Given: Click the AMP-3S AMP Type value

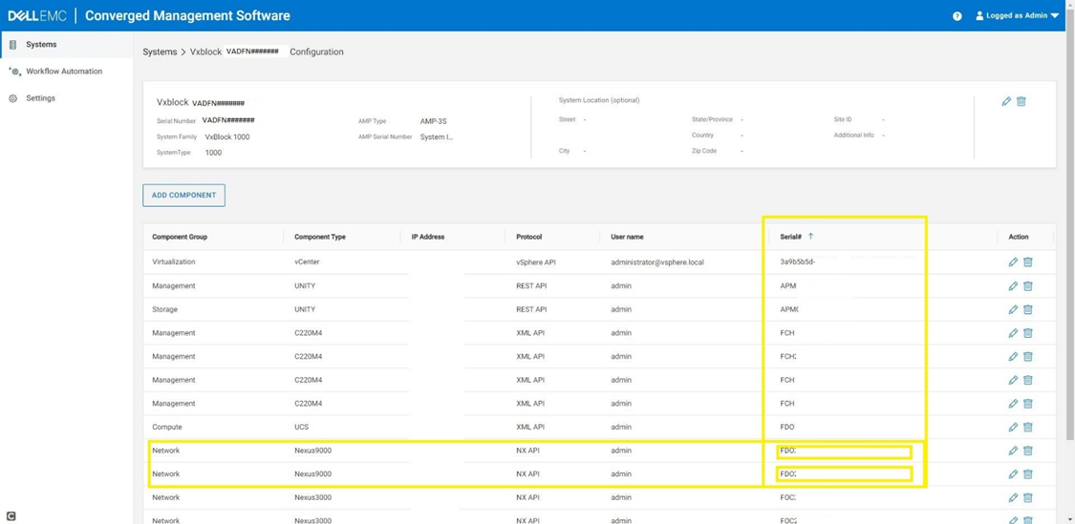Looking at the screenshot, I should click(x=433, y=121).
